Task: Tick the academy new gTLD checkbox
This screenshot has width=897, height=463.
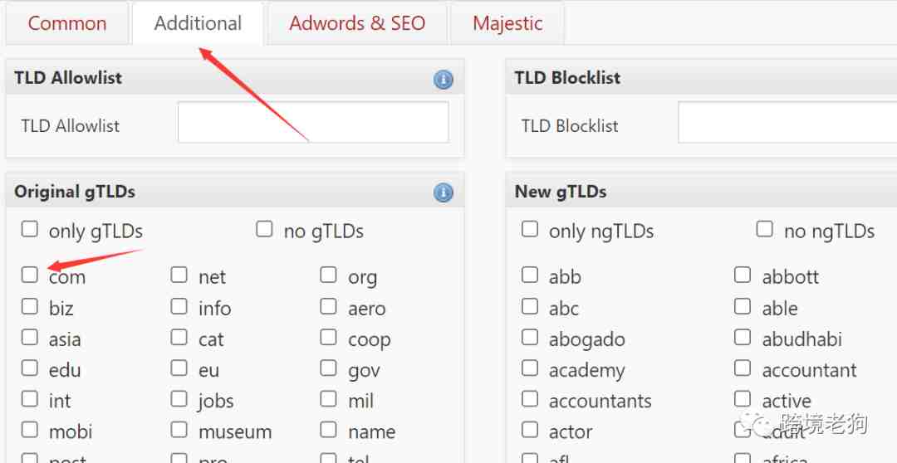Action: pos(530,368)
